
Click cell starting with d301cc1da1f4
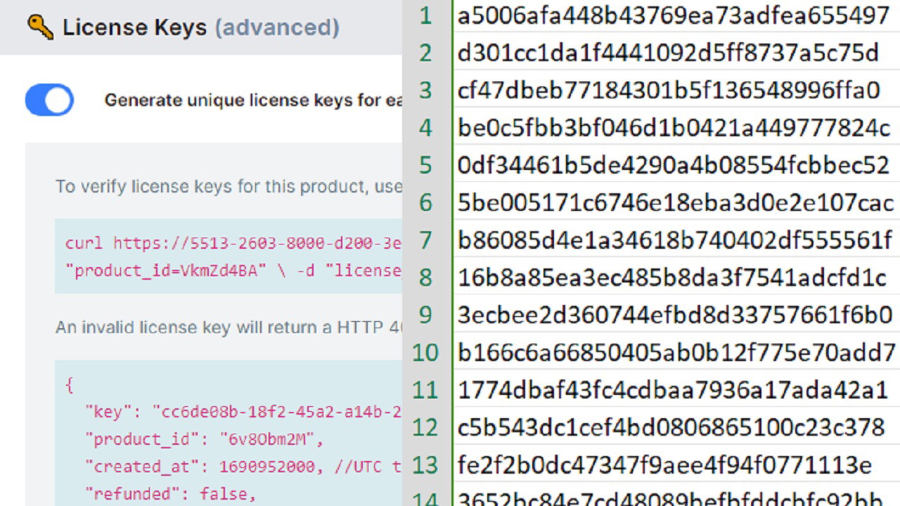[668, 53]
